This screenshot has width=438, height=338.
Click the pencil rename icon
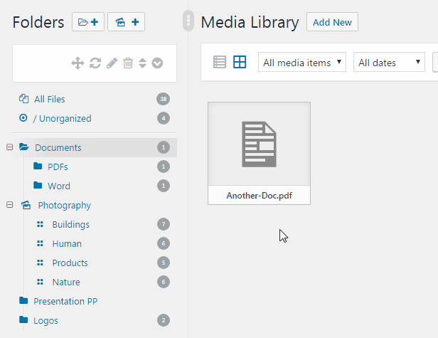(x=112, y=63)
